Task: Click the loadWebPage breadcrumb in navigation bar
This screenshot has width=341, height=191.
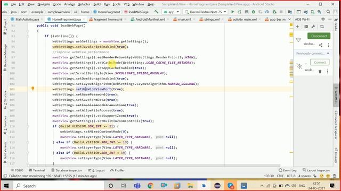Action: [x=136, y=12]
